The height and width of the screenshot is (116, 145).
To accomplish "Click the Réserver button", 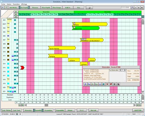I will (35, 8).
